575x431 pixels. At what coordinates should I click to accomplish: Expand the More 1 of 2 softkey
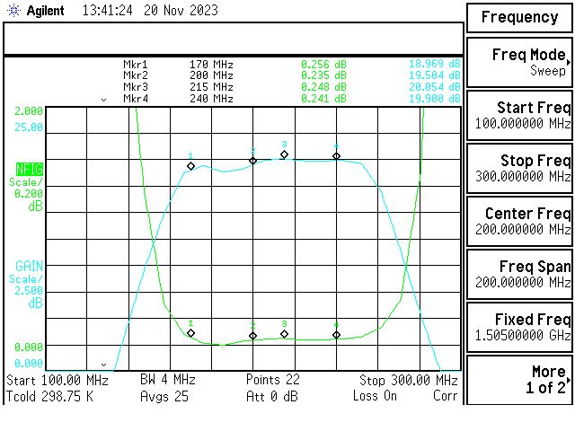(519, 381)
